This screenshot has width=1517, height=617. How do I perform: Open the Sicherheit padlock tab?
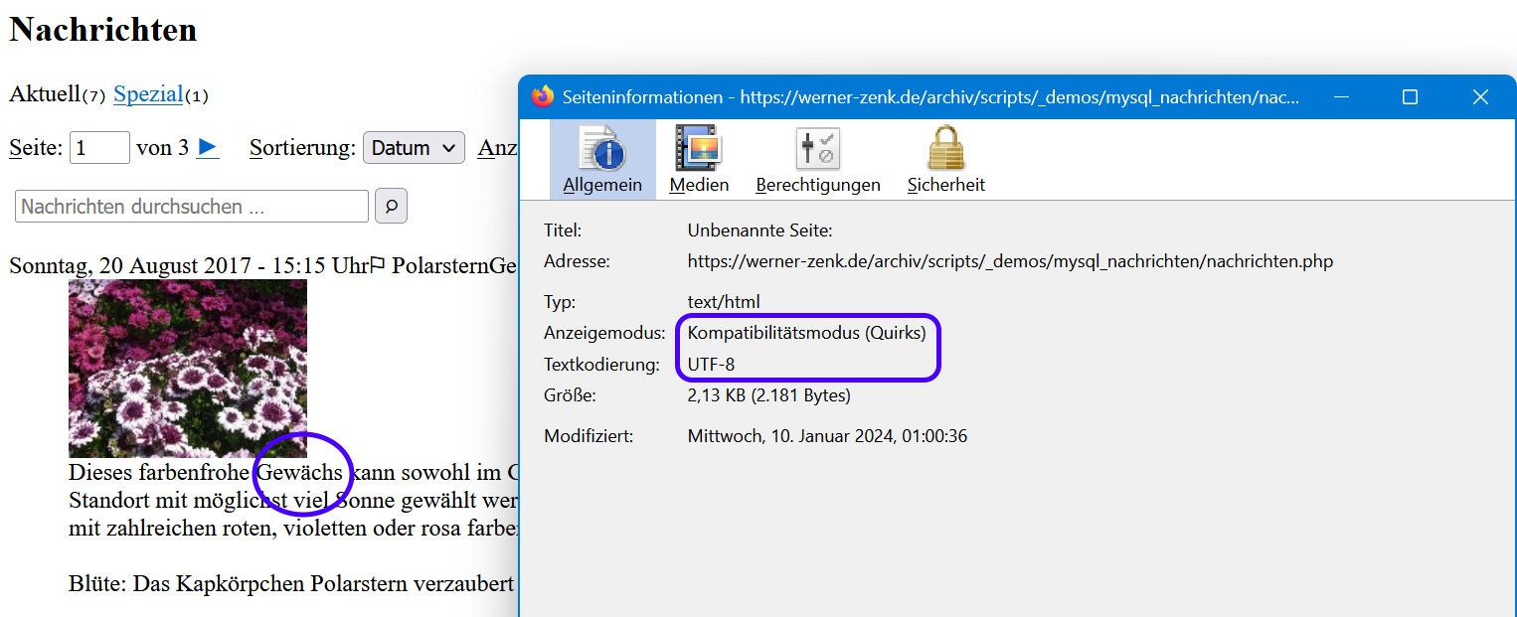tap(945, 160)
